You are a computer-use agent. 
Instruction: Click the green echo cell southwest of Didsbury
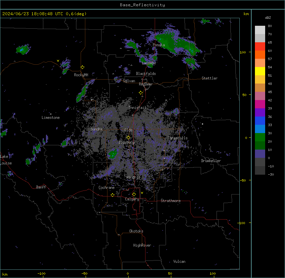tap(113, 154)
